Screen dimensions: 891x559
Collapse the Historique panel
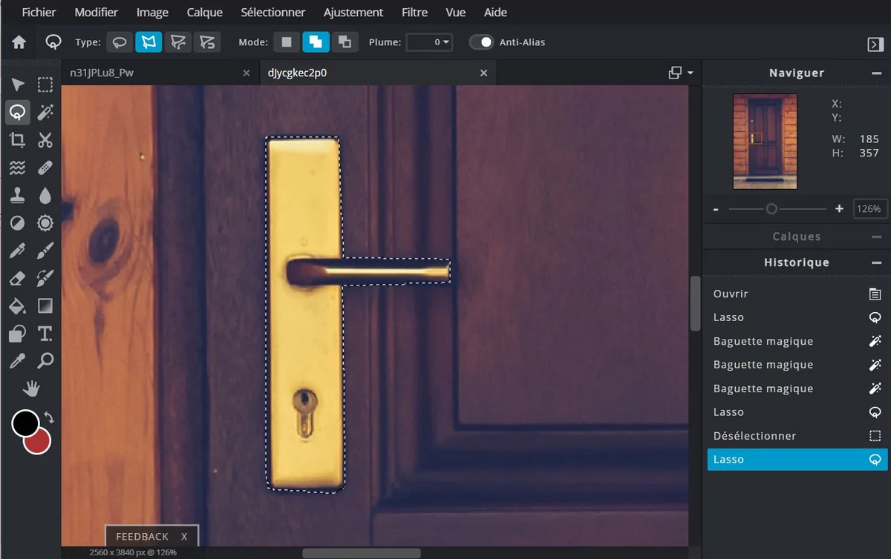[x=876, y=262]
